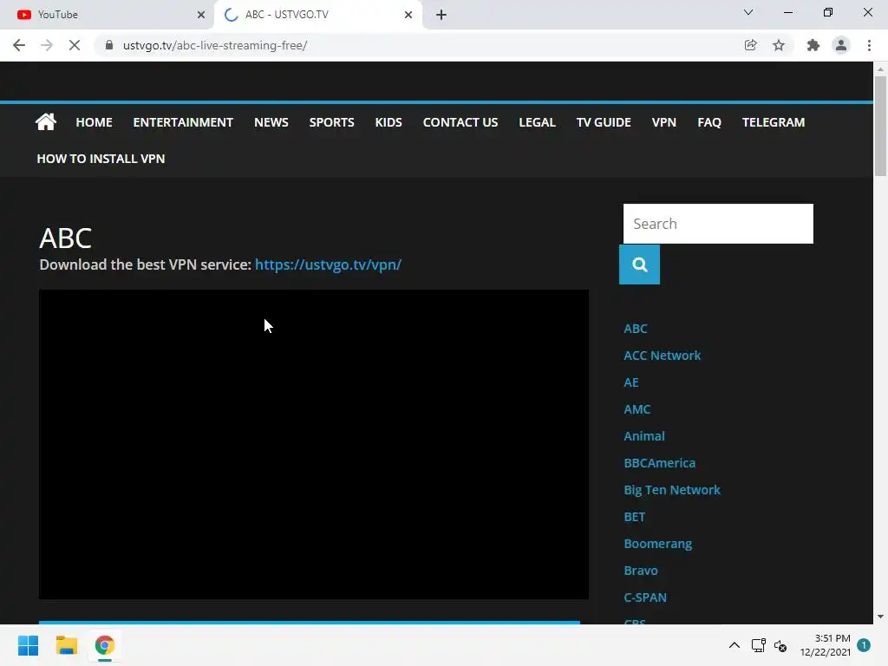Open the ACC Network channel link
Screen dimensions: 888x666
click(662, 355)
